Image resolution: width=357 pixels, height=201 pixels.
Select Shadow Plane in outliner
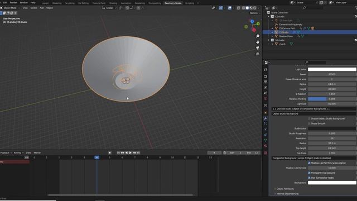click(x=286, y=36)
